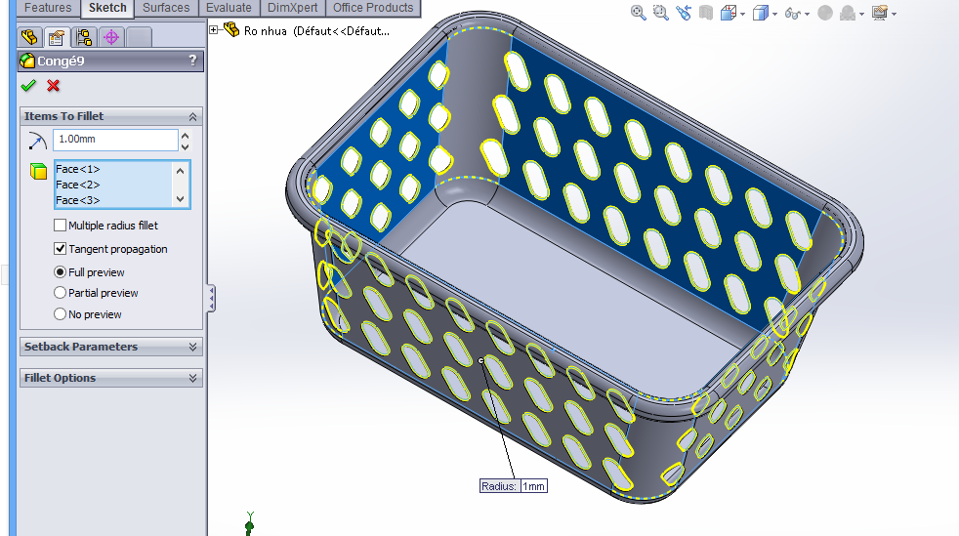Open the Evaluate tab
959x536 pixels.
pyautogui.click(x=229, y=8)
